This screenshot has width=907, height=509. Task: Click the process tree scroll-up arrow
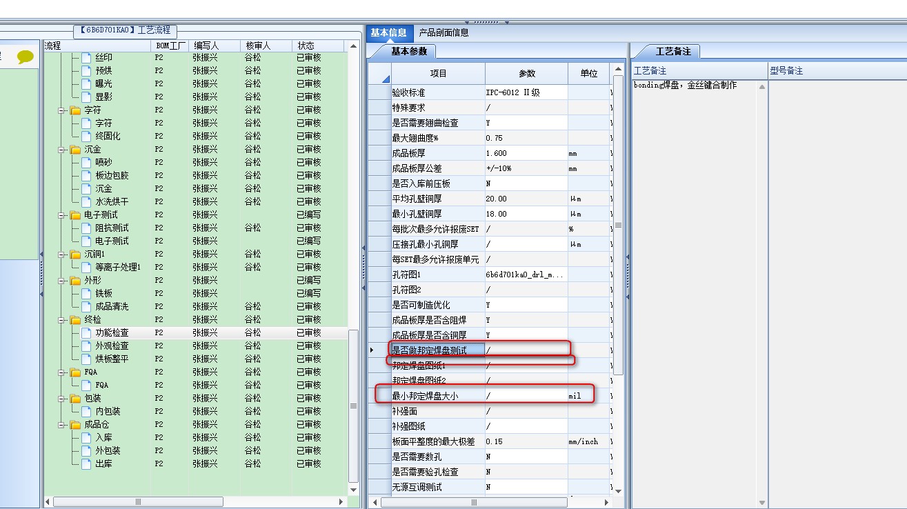[354, 46]
